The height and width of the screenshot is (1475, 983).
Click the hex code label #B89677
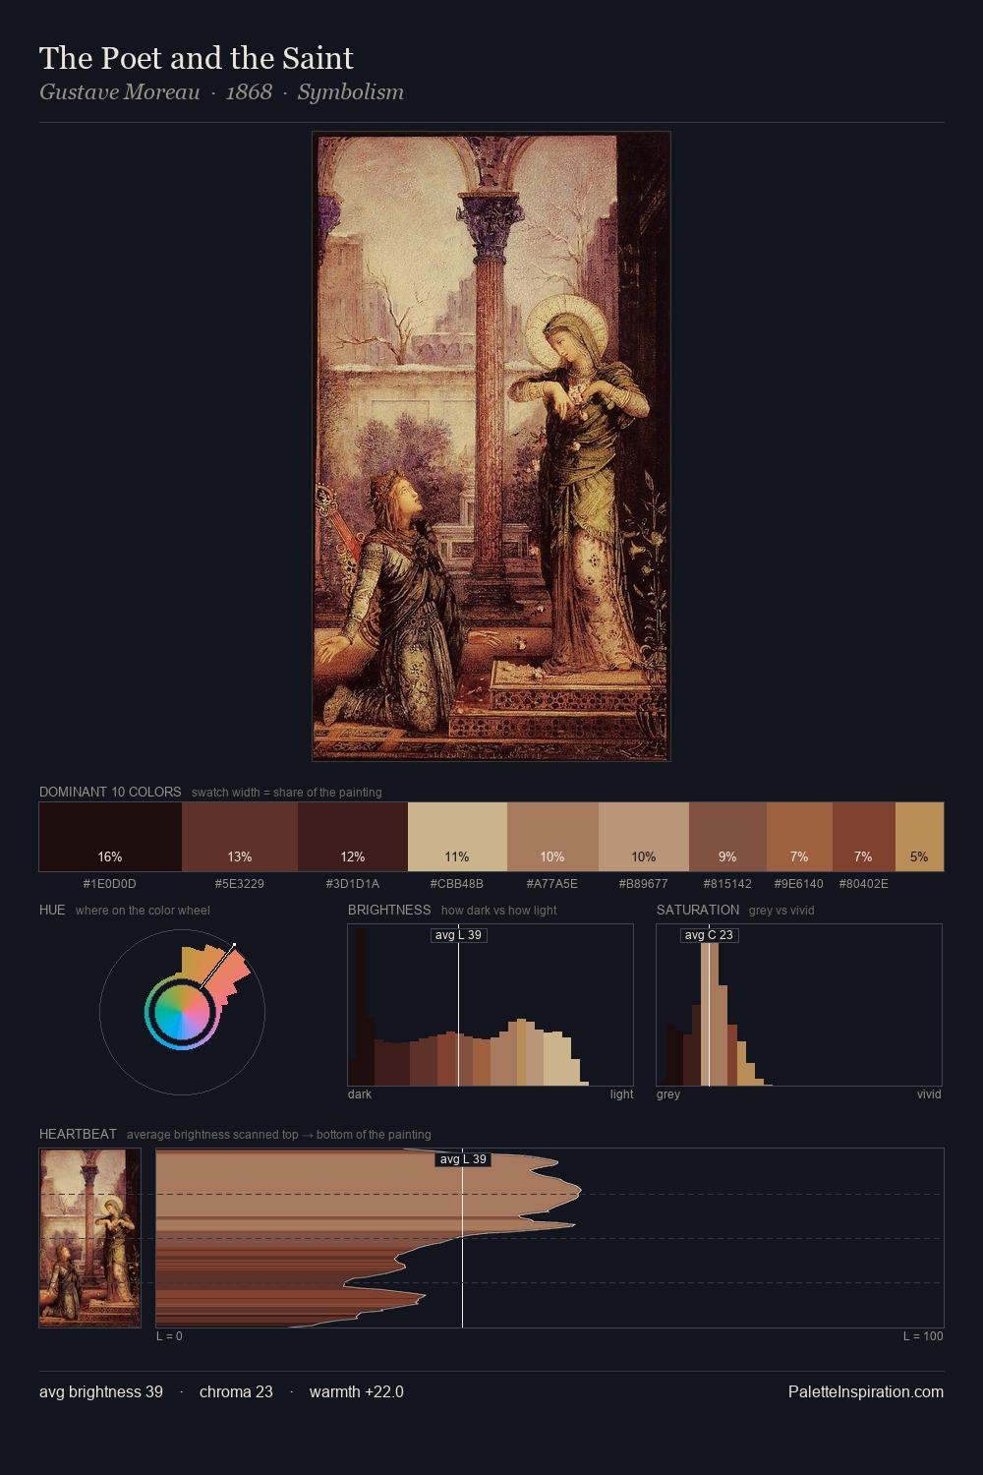pos(644,884)
